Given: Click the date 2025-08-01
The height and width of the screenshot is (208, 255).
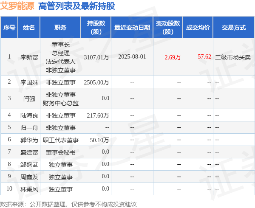Looking at the screenshot, I should (132, 56).
